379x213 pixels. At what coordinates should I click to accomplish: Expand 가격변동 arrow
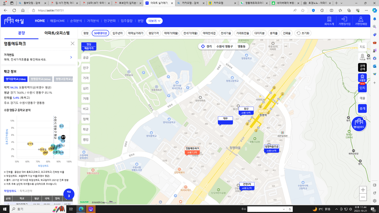(71, 57)
